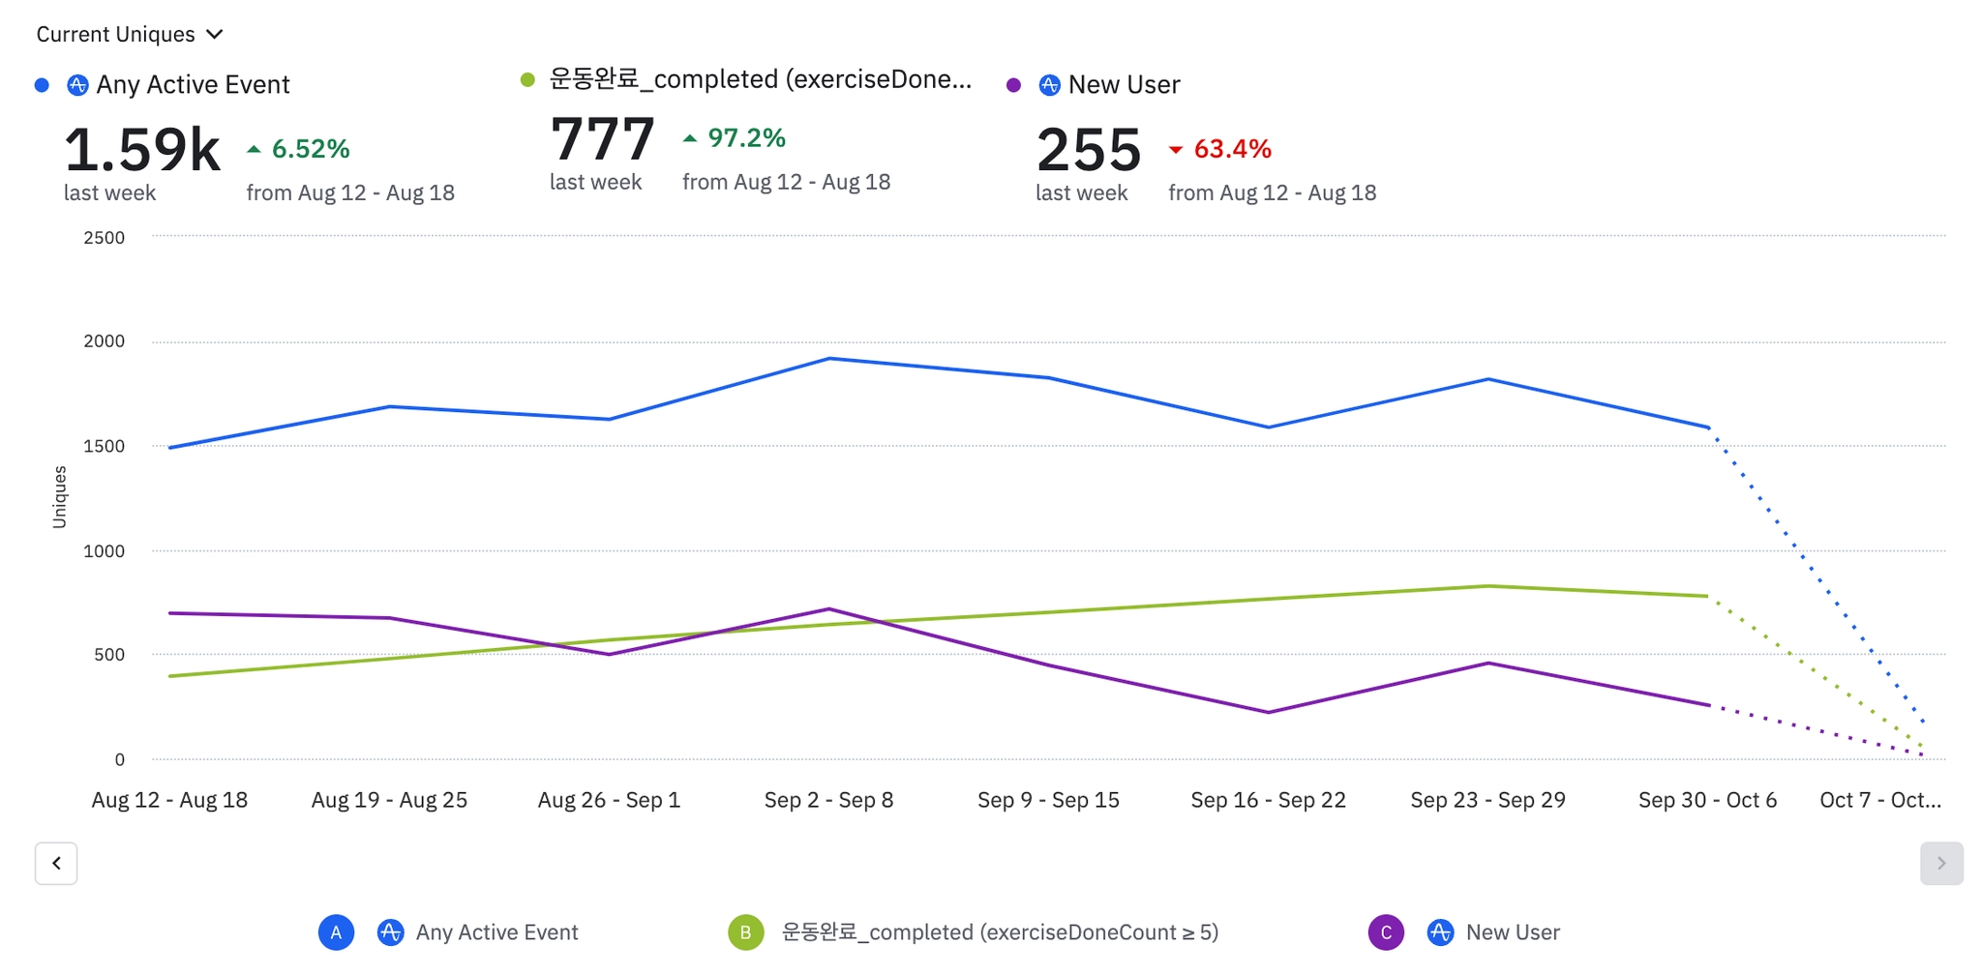Image resolution: width=1982 pixels, height=975 pixels.
Task: Click the blue A badge in the legend
Action: point(336,932)
